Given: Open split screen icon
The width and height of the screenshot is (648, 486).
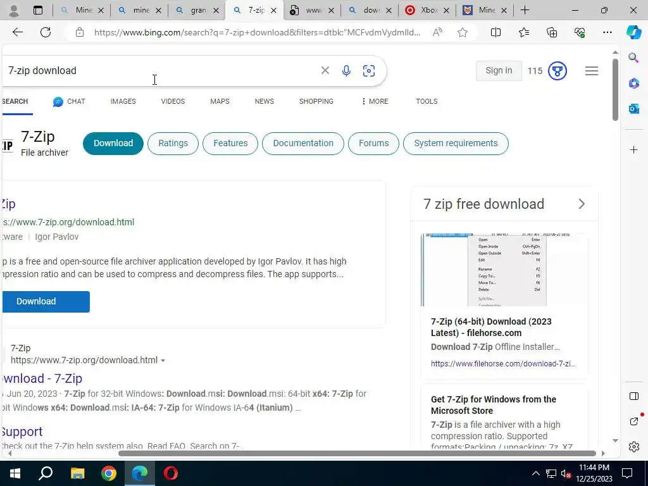Looking at the screenshot, I should click(x=495, y=32).
